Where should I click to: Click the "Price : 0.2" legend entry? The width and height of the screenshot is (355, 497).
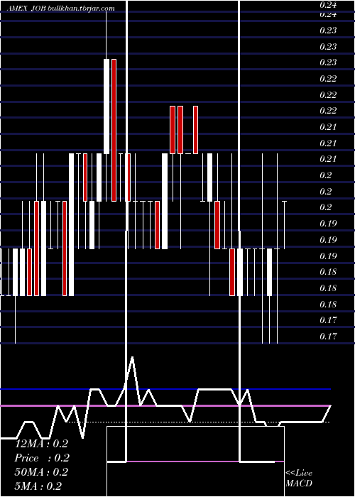click(x=42, y=458)
